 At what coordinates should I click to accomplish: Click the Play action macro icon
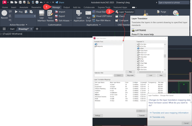click(16, 12)
